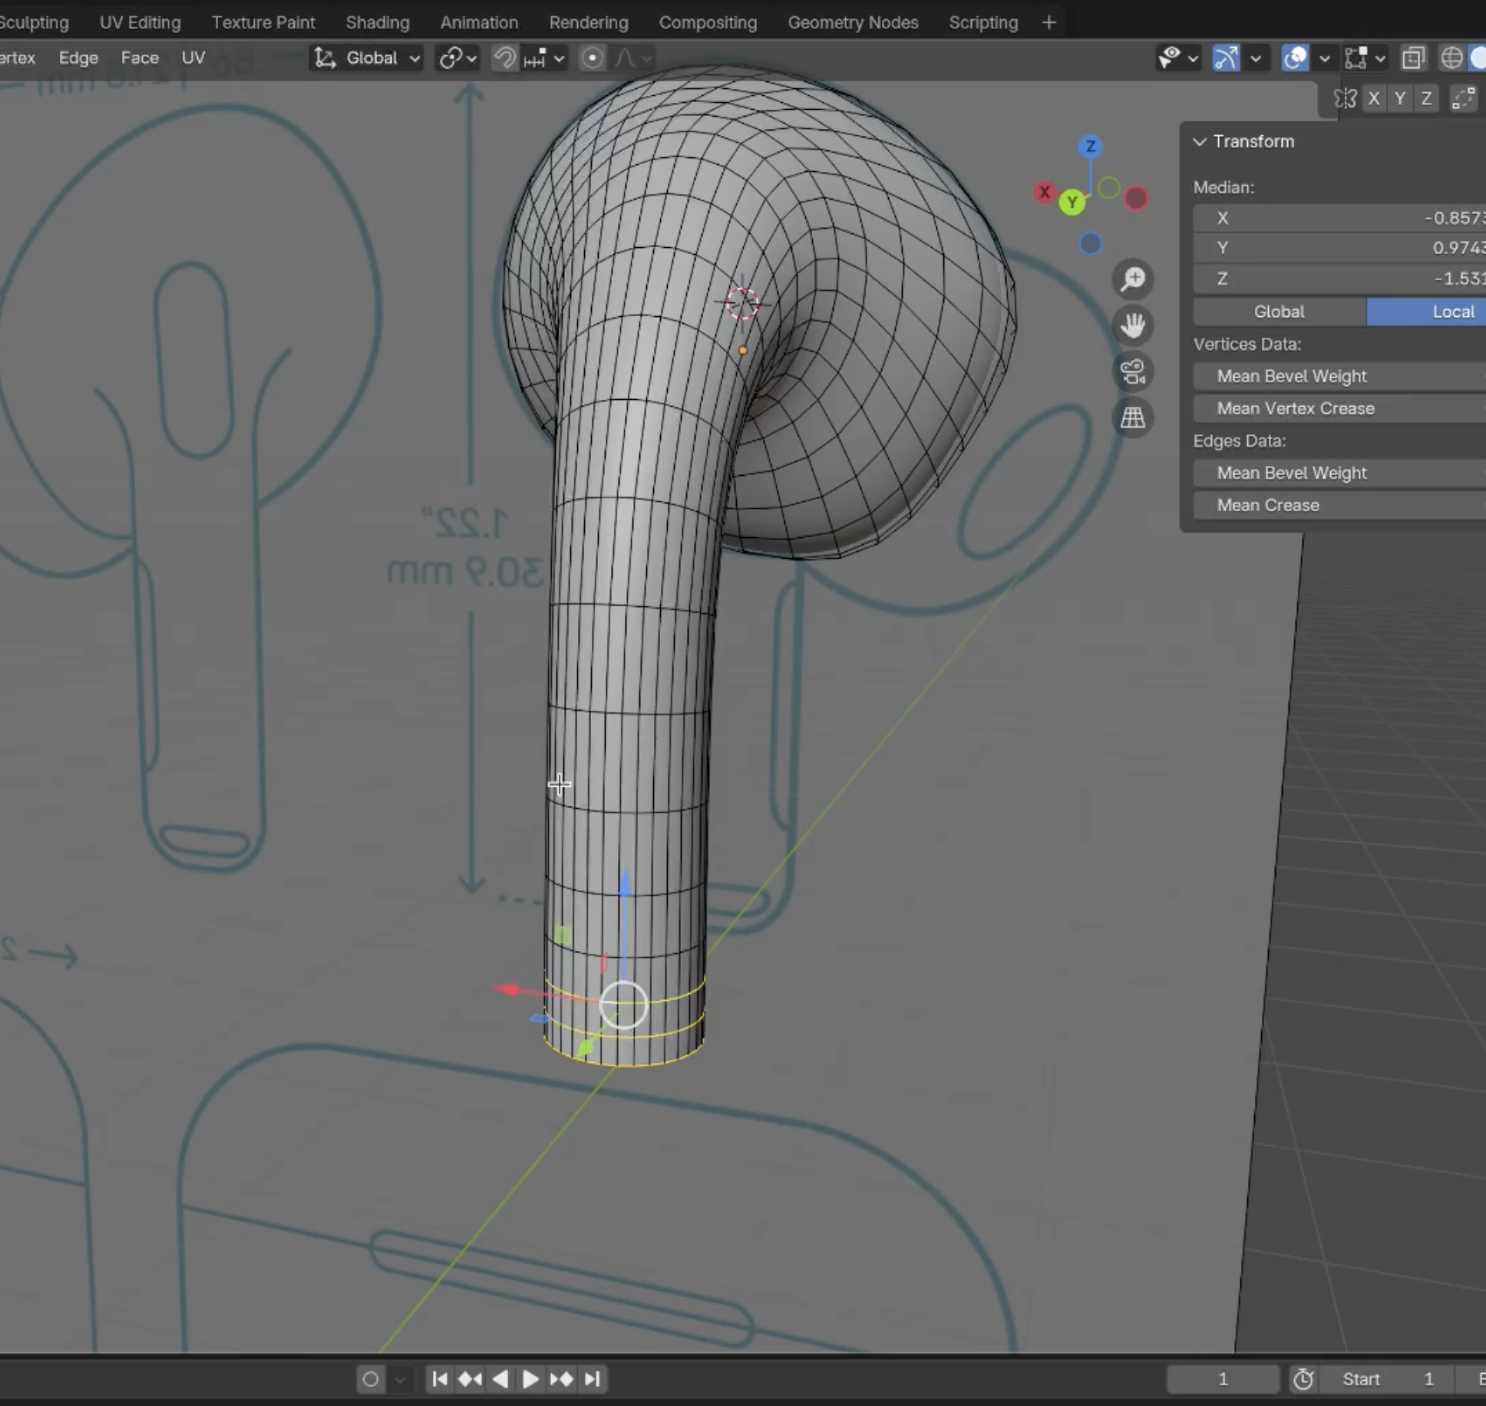Toggle the camera view icon
1486x1406 pixels.
tap(1133, 371)
